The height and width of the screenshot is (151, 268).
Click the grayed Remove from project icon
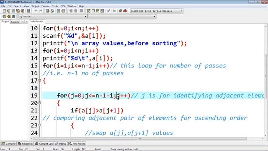pos(75,11)
